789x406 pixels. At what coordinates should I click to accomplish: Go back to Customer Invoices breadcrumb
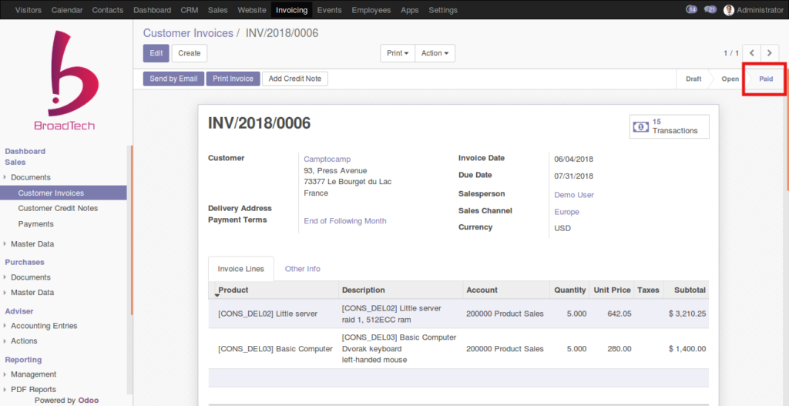188,33
